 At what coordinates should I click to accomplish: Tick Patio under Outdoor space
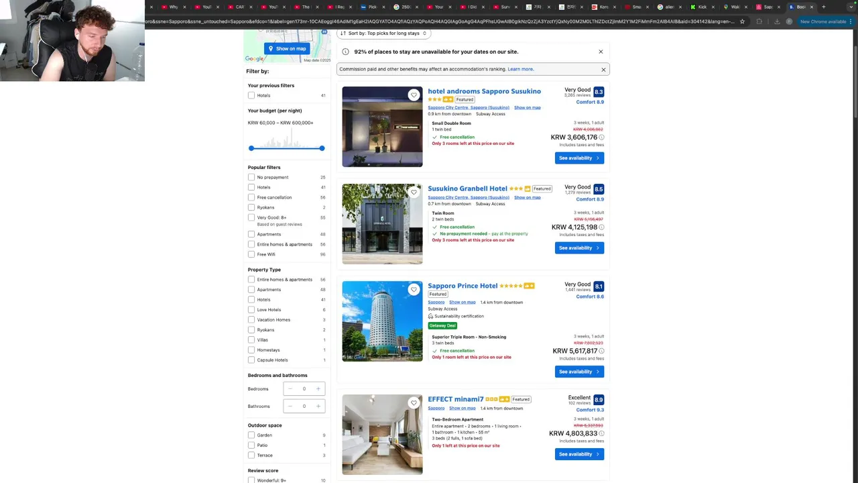click(251, 445)
